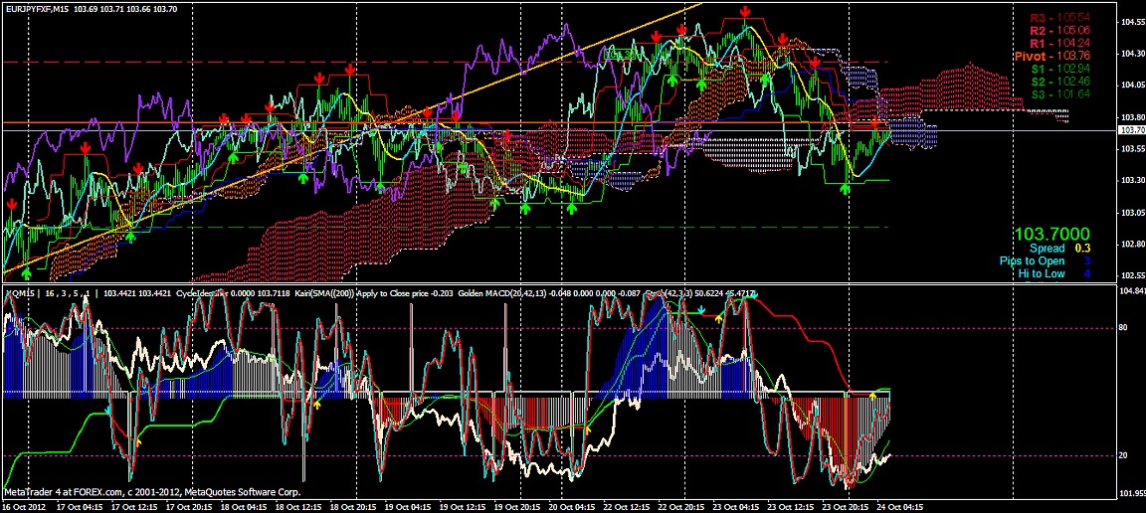1146x513 pixels.
Task: Click the EURJPYFXF,M15 chart title
Action: coord(37,8)
